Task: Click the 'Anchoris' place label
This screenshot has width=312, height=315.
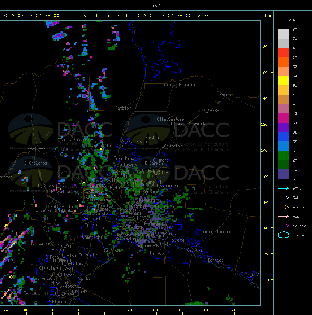Action: (x=88, y=255)
